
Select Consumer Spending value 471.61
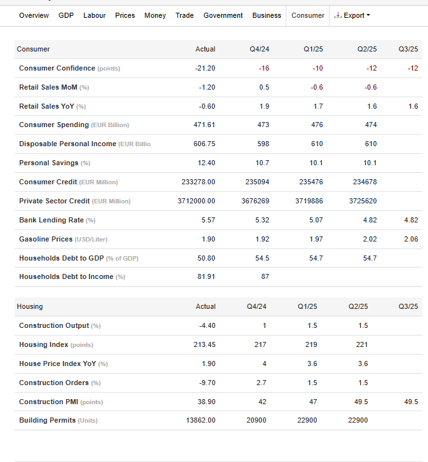click(204, 125)
